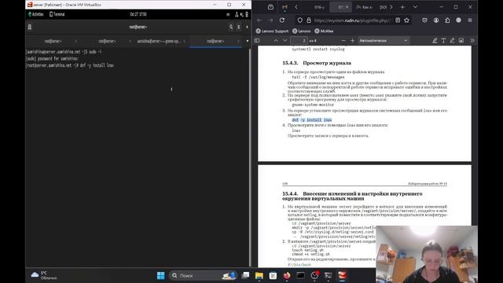The image size is (503, 283).
Task: Toggle the PDF viewer sidebar
Action: 257,41
